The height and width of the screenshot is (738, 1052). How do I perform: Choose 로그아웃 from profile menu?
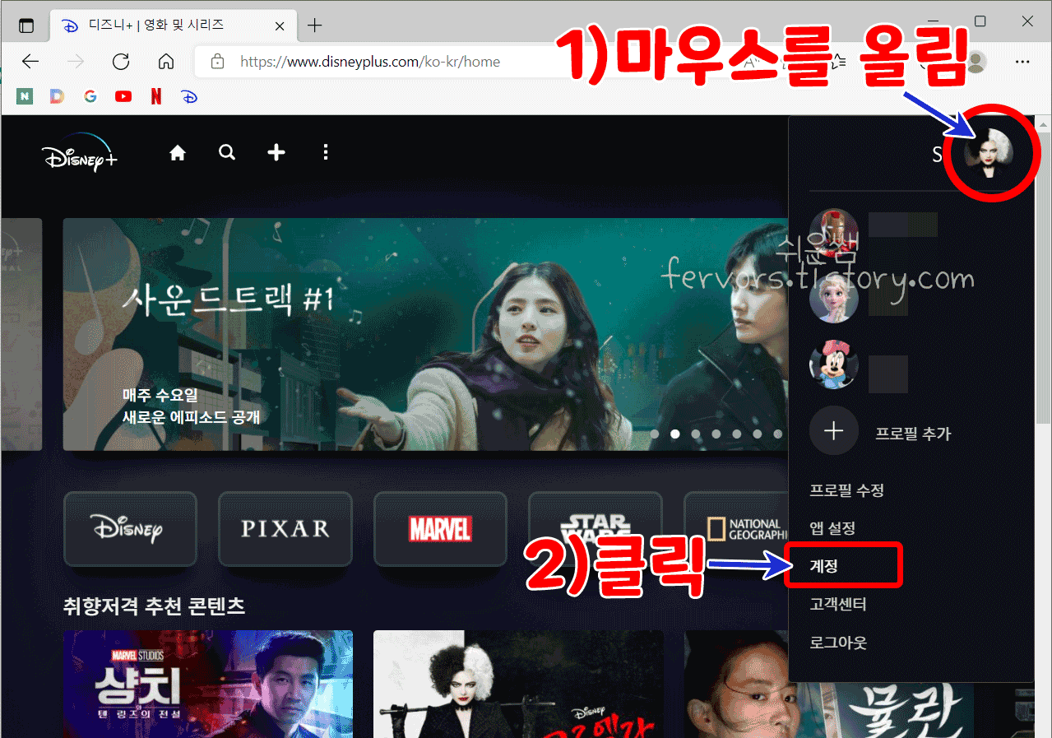click(838, 643)
